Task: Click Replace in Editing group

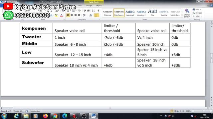Action: (x=197, y=13)
